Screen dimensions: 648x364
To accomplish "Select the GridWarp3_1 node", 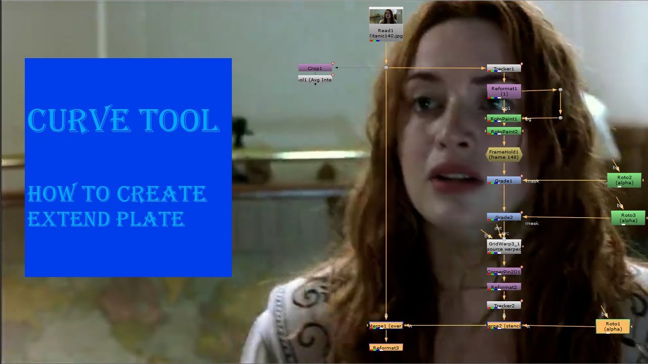I will tap(504, 246).
